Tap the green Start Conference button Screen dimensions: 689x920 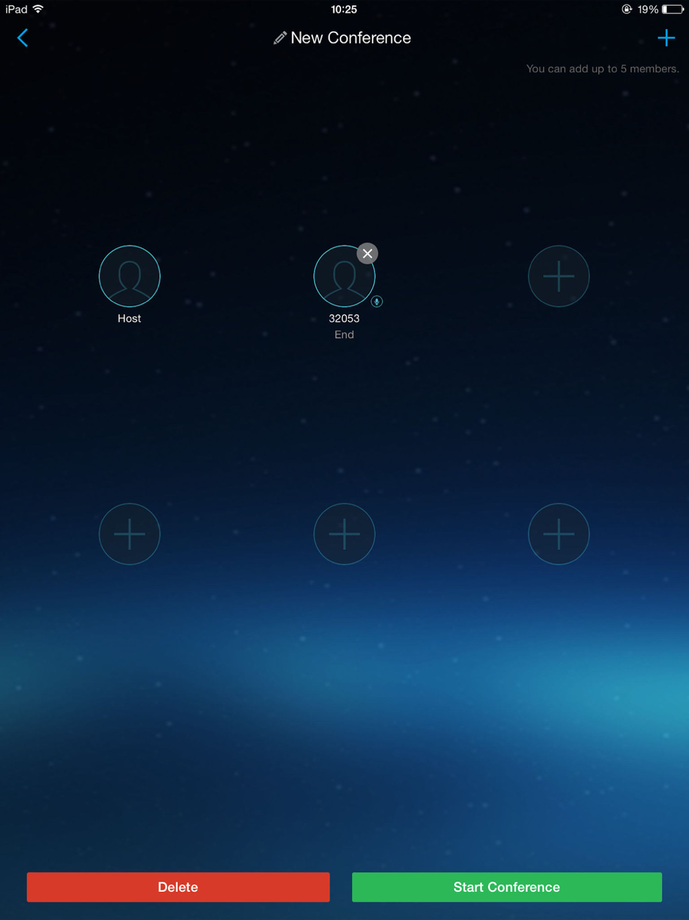(x=507, y=887)
